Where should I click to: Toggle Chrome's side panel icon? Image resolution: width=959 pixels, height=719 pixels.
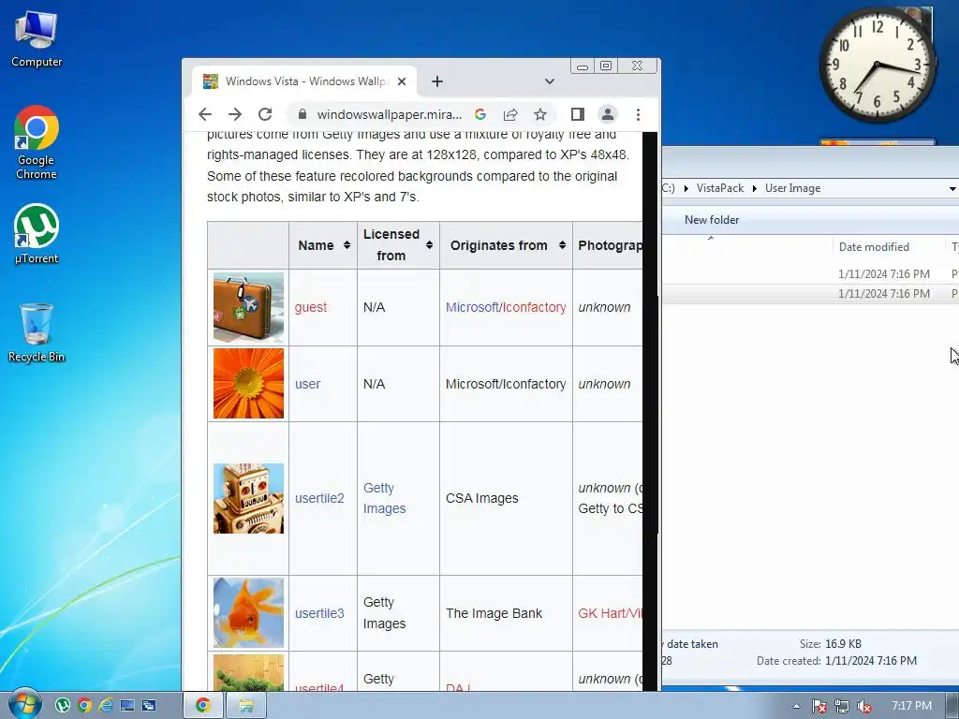point(577,114)
